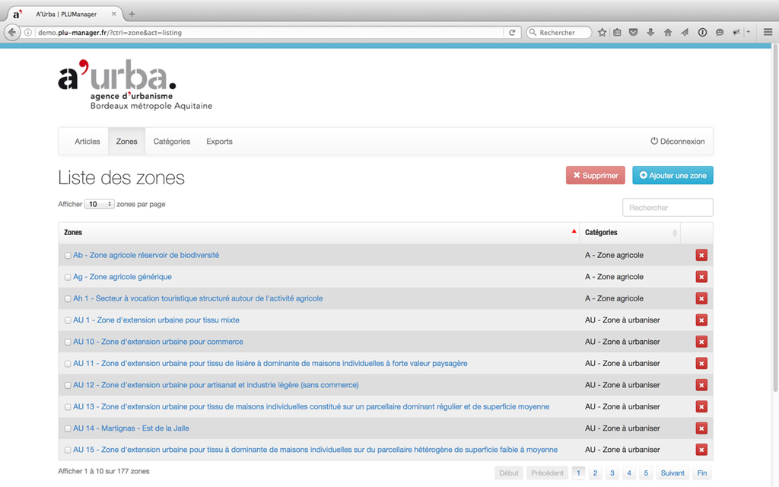Click the vertical page scrollbar
This screenshot has height=487, width=779.
(x=775, y=218)
